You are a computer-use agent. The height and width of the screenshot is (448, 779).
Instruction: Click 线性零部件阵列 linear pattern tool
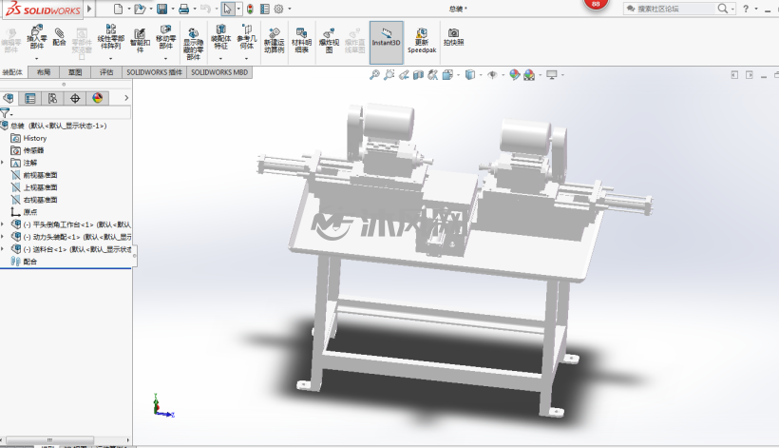click(111, 37)
